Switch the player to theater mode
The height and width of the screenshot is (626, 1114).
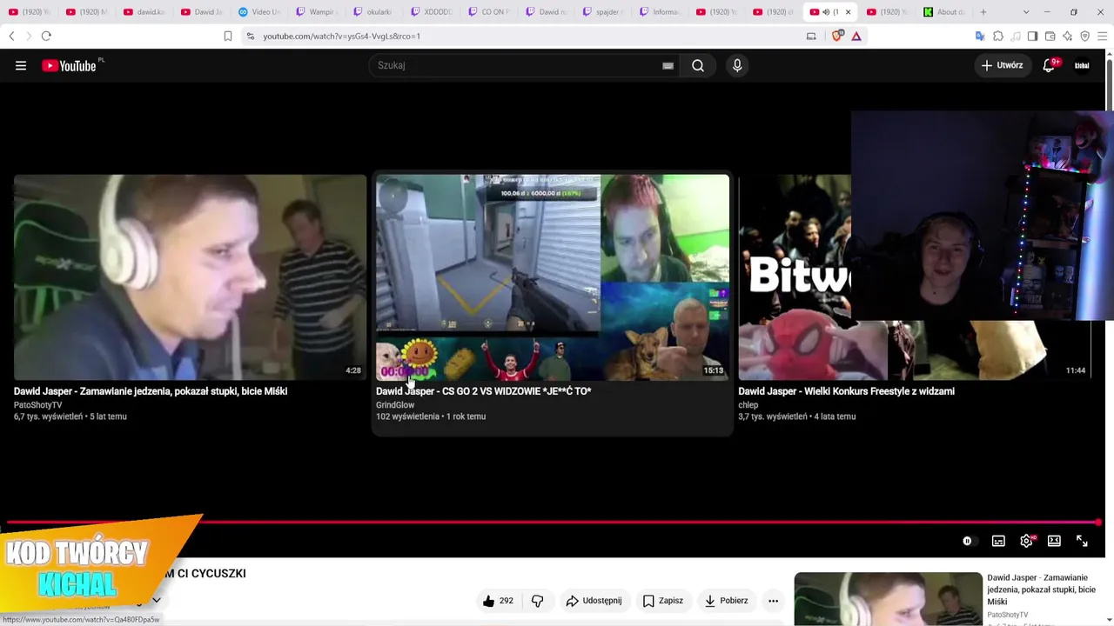coord(1054,541)
